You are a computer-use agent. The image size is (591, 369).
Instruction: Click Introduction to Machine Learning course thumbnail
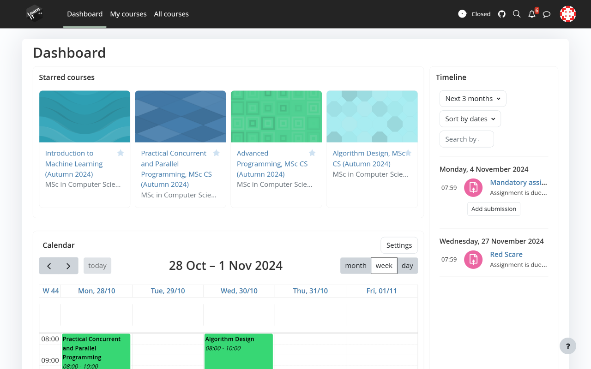pos(84,116)
